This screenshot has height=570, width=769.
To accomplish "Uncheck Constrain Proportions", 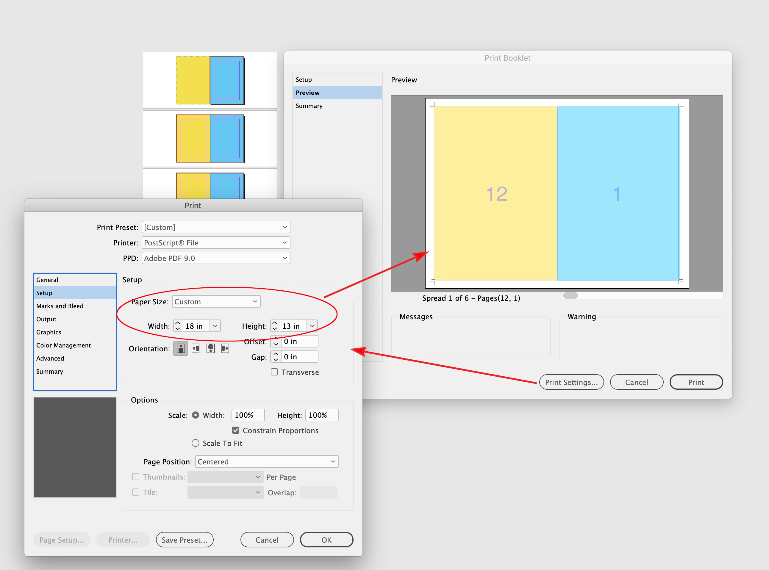I will pyautogui.click(x=236, y=430).
